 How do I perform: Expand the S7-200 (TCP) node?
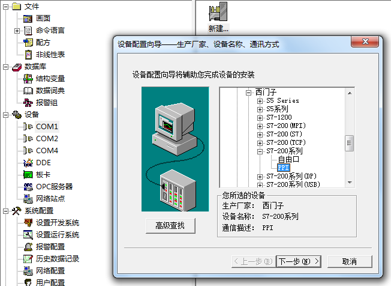(260, 143)
